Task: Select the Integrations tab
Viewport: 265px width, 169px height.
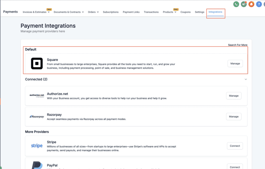Action: tap(215, 12)
